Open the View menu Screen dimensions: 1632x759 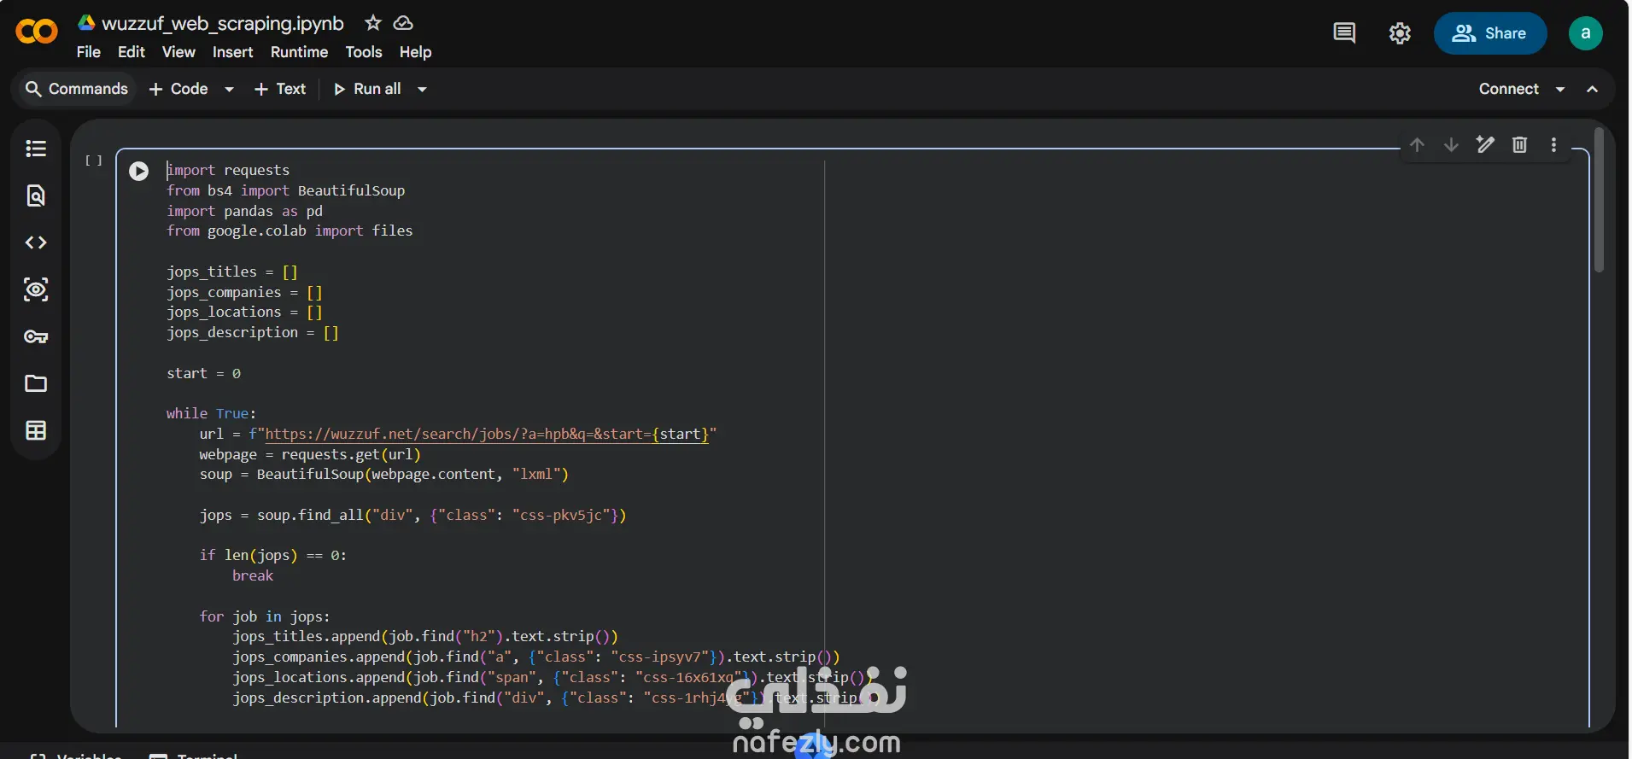point(178,52)
